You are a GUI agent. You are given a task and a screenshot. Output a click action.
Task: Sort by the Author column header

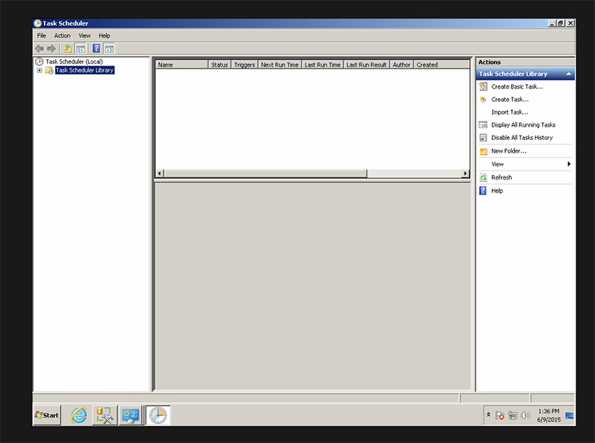[x=402, y=65]
